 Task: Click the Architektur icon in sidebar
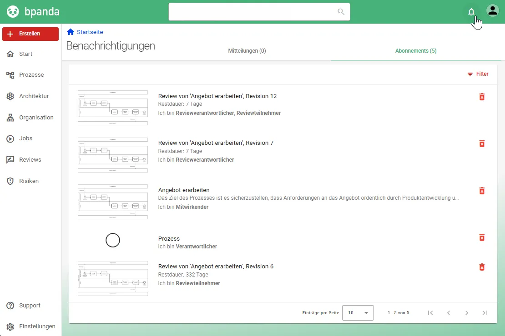tap(10, 96)
